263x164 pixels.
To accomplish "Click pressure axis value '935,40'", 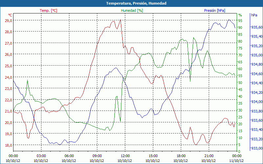I will coord(257,36).
